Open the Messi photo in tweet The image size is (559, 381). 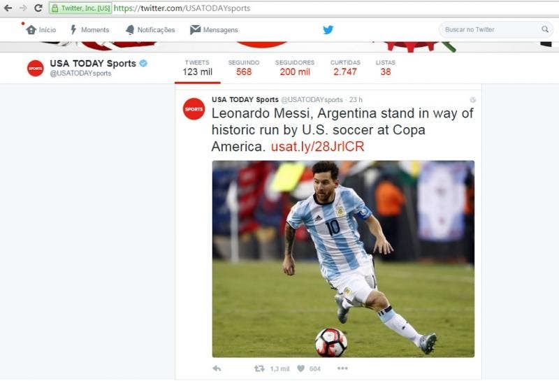pos(343,259)
